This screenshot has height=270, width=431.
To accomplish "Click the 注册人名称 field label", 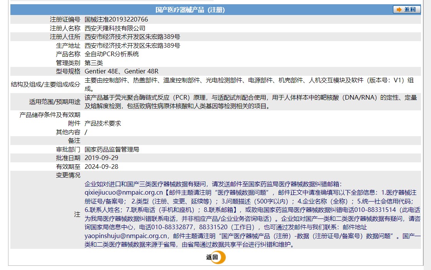I will [x=65, y=28].
